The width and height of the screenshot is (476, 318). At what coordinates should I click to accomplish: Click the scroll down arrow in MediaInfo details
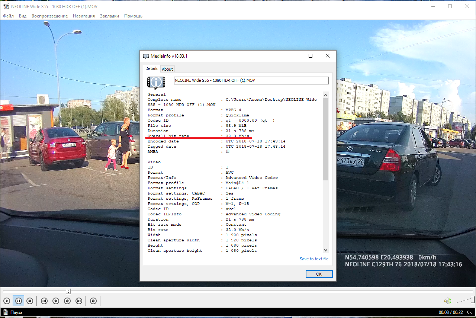click(326, 250)
